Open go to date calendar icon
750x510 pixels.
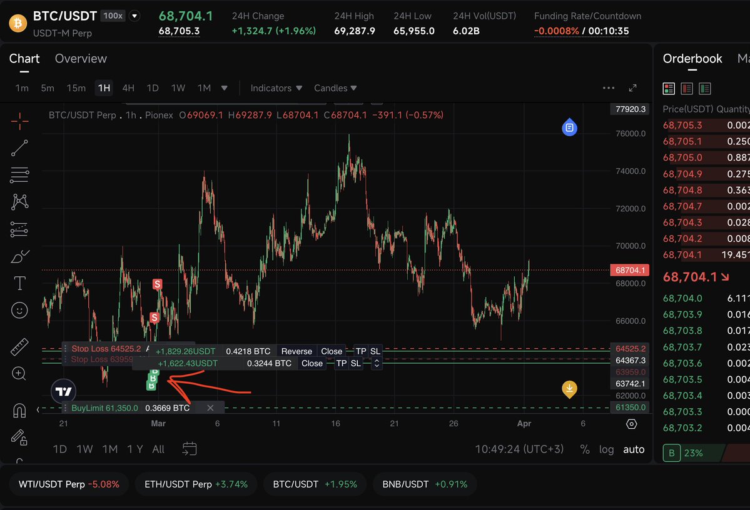(x=190, y=449)
